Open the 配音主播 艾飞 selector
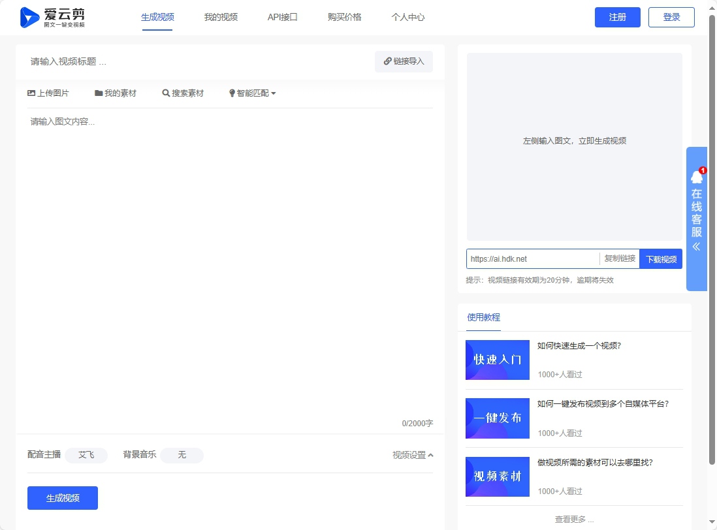This screenshot has width=717, height=530. [86, 455]
